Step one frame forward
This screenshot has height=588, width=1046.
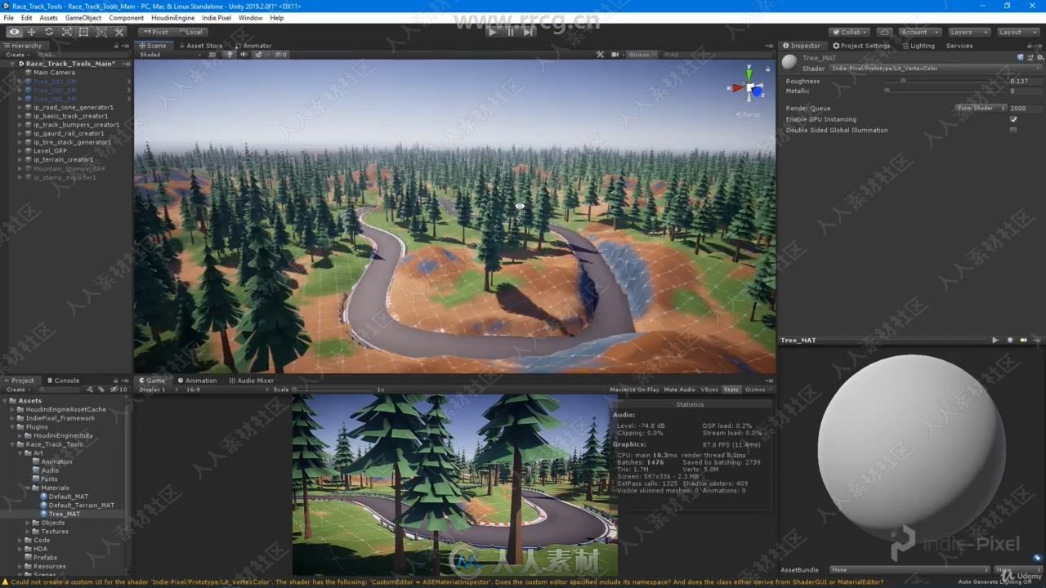click(x=529, y=32)
